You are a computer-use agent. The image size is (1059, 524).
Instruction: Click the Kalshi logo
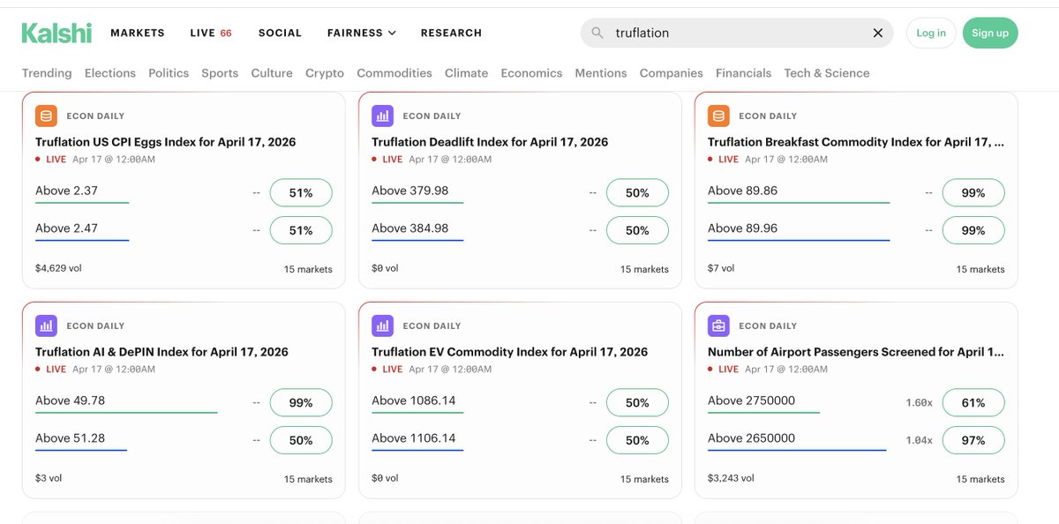pos(56,33)
